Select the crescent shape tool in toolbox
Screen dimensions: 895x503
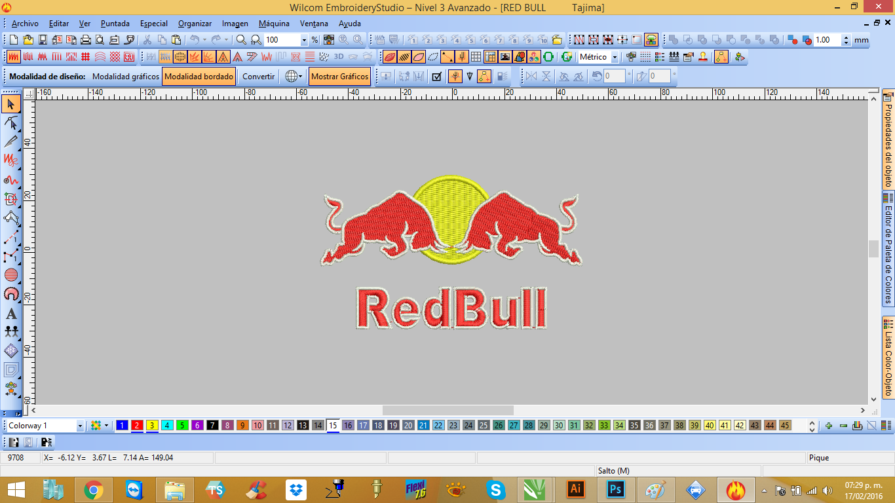pos(11,294)
